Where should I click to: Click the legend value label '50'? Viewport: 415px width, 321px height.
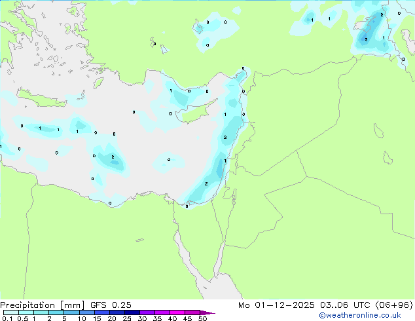[202, 318]
